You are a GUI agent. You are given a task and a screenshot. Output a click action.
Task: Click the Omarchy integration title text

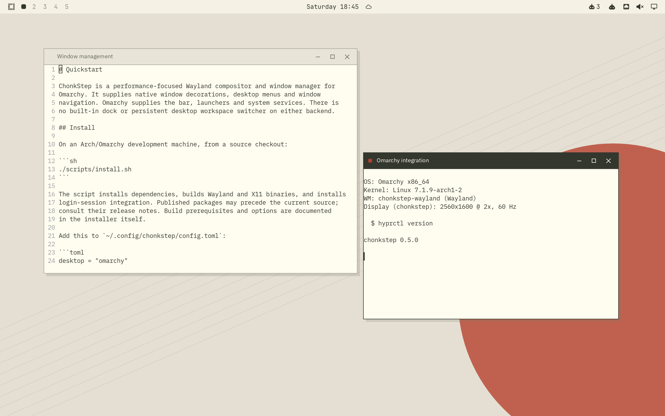coord(403,160)
